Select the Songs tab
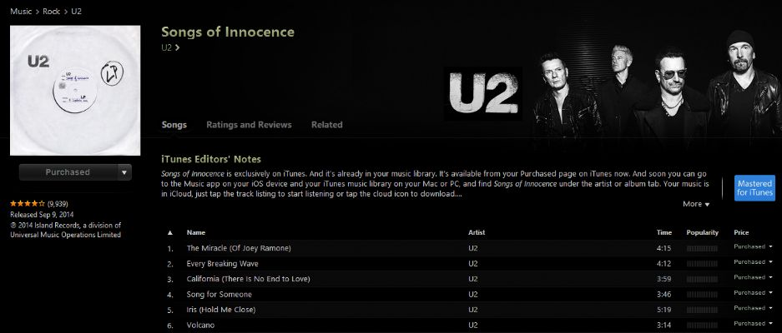The image size is (782, 333). tap(174, 125)
